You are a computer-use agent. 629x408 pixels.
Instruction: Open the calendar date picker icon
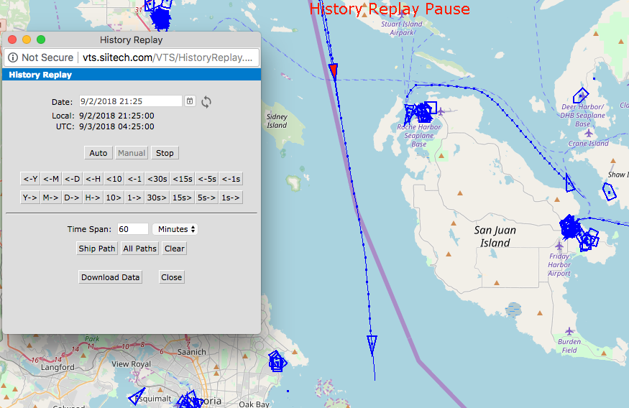190,101
